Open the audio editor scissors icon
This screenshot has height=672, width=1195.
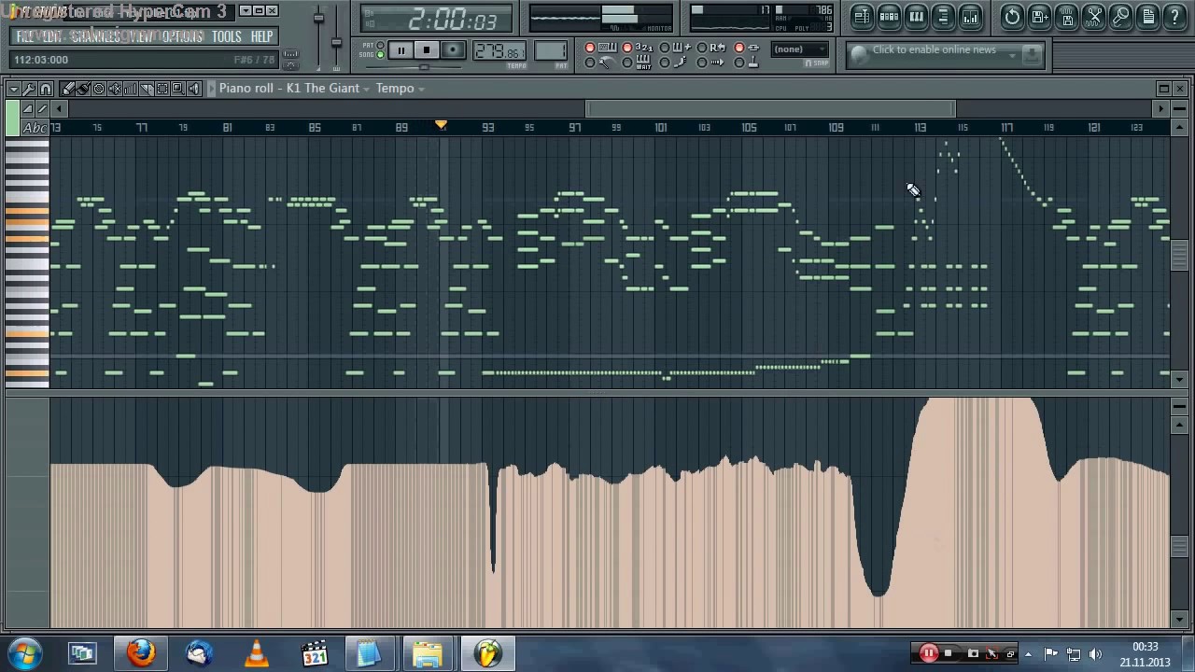[x=1093, y=16]
